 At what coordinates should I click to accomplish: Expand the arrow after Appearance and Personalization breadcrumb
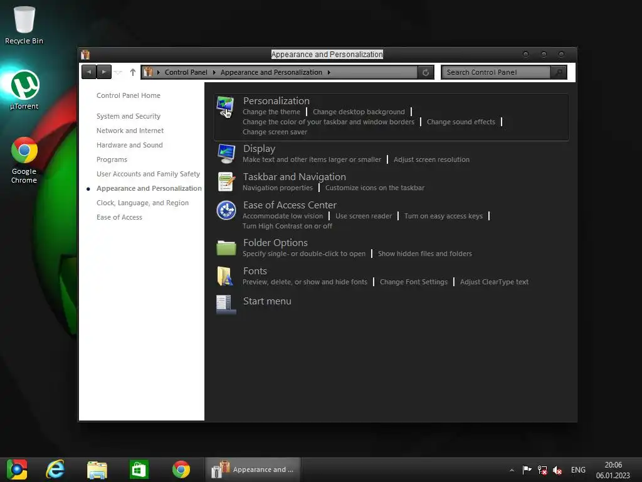pos(329,73)
